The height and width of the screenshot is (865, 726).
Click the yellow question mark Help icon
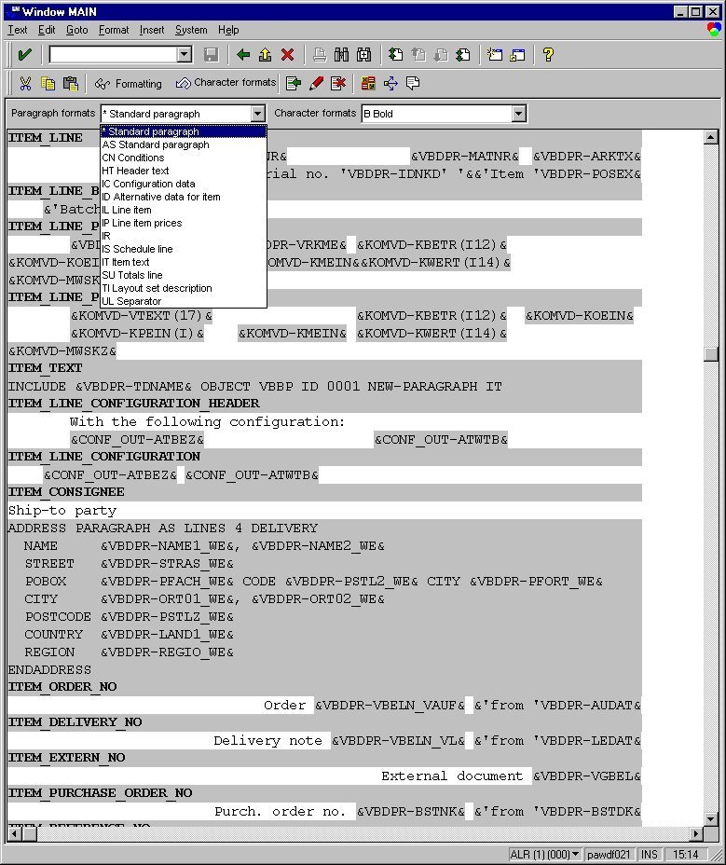(x=548, y=55)
